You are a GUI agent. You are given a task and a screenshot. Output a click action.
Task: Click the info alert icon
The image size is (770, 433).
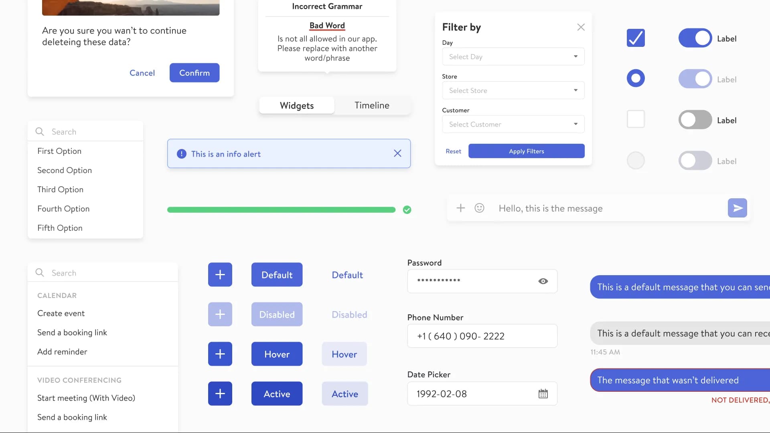181,153
